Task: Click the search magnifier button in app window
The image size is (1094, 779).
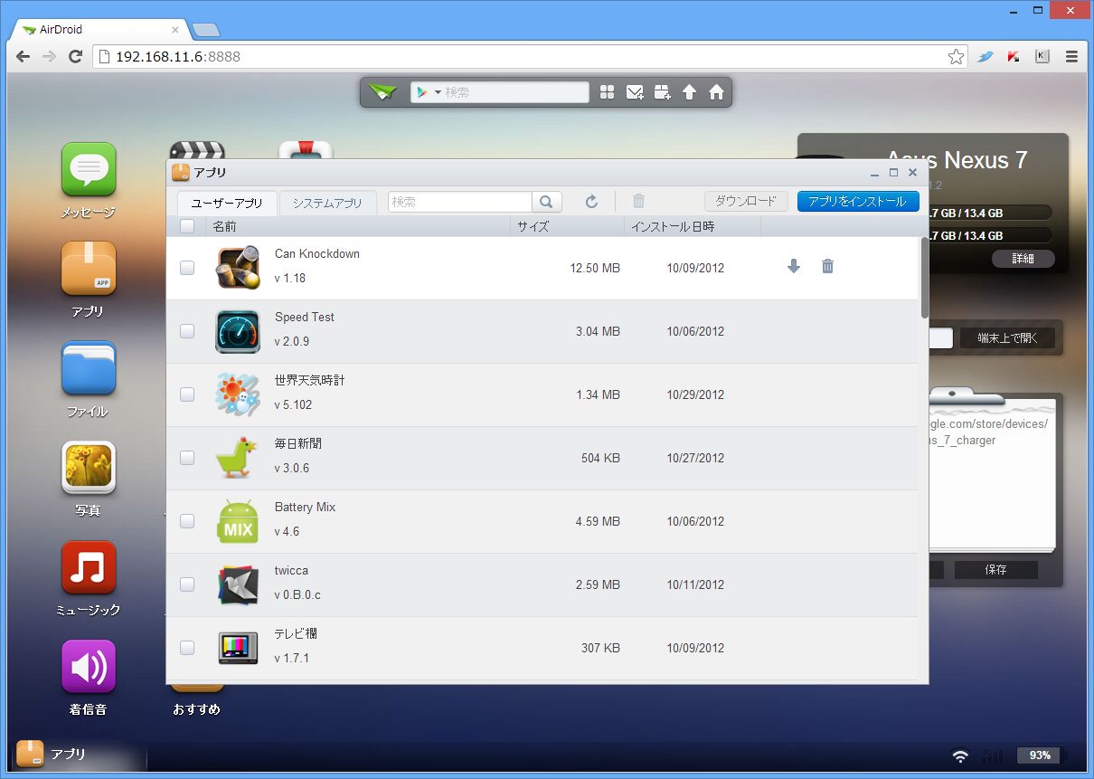Action: (547, 202)
